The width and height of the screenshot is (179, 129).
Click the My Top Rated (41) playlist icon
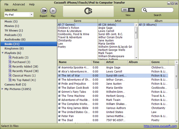(10, 80)
